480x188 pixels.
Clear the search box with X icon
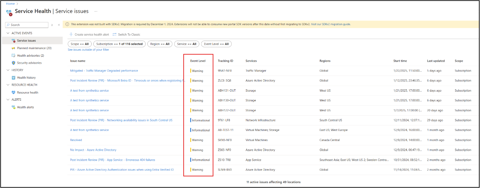click(52, 25)
